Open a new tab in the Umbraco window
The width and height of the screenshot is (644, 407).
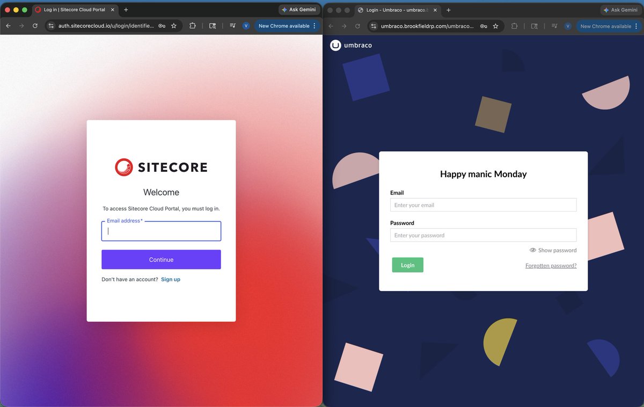coord(449,10)
